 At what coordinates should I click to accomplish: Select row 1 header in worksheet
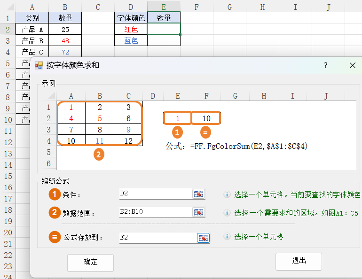point(8,18)
